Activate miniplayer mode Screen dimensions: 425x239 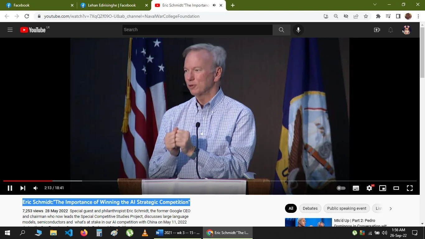tap(382, 188)
